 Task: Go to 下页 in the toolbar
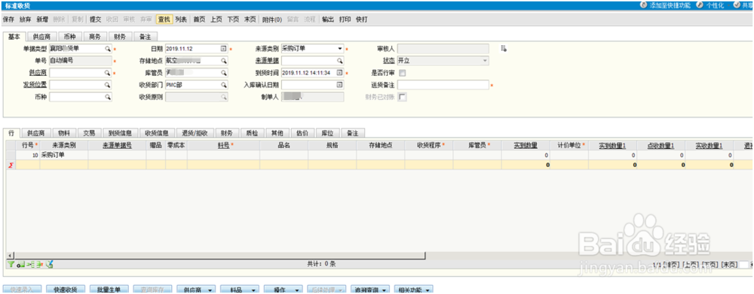tap(233, 20)
